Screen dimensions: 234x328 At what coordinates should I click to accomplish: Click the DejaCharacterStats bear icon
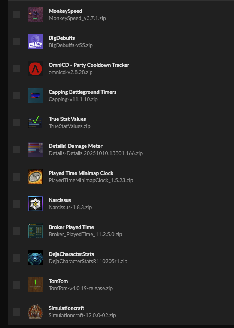click(35, 258)
